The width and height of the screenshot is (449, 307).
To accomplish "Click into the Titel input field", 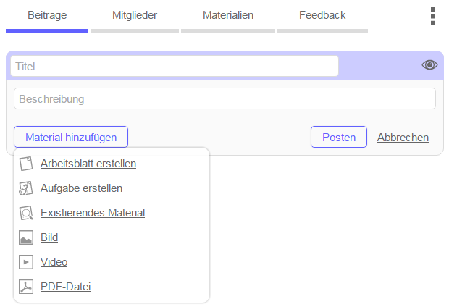I will click(x=175, y=66).
